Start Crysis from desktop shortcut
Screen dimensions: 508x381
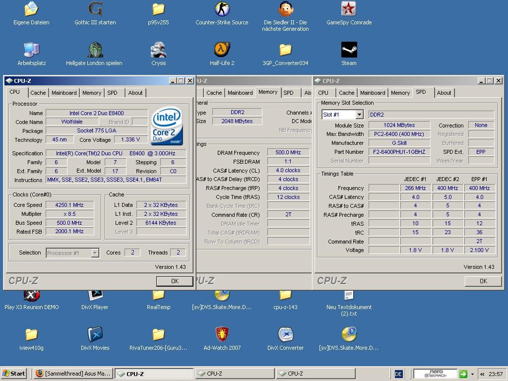(x=158, y=50)
